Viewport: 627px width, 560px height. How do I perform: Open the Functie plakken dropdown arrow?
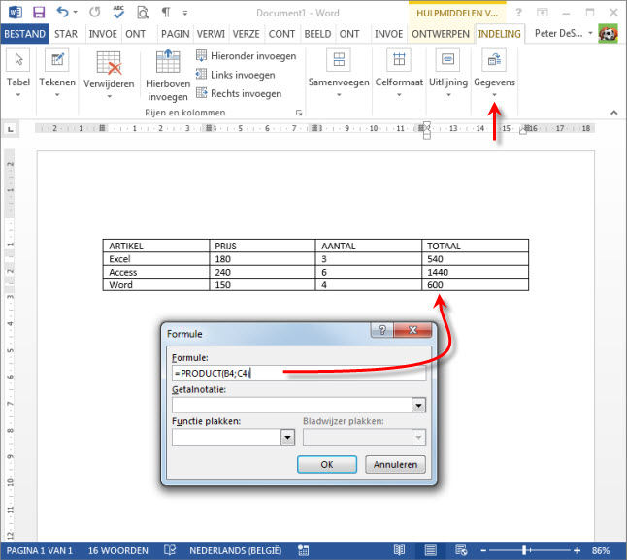pos(287,438)
